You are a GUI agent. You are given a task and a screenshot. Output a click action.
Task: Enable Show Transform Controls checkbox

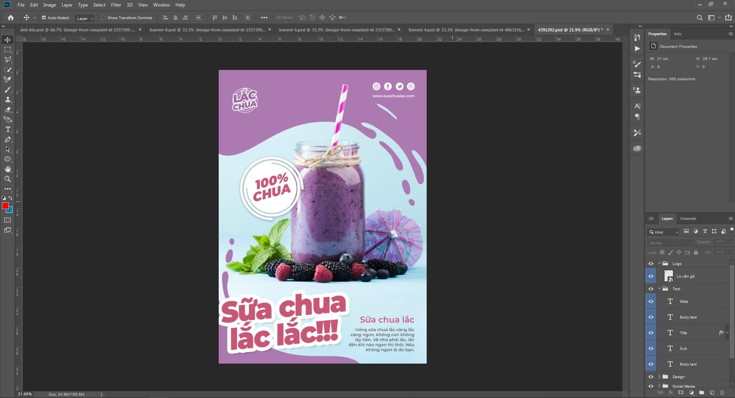tap(103, 18)
